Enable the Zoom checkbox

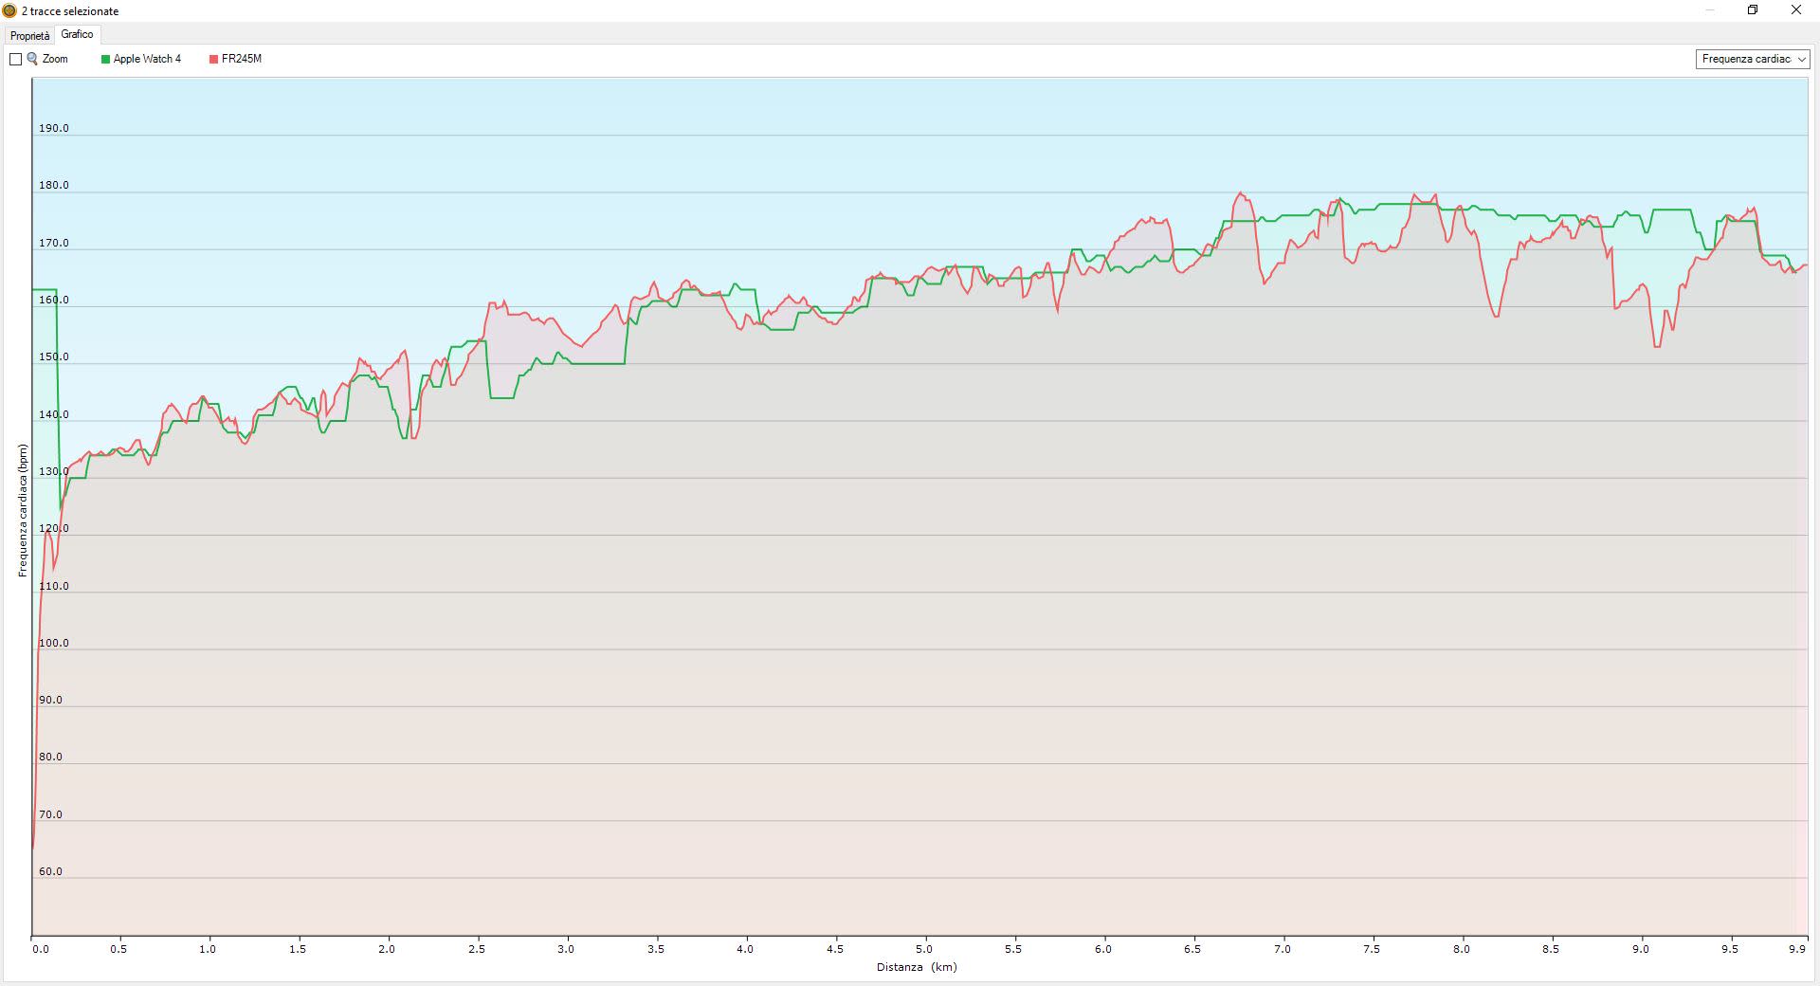(x=15, y=59)
